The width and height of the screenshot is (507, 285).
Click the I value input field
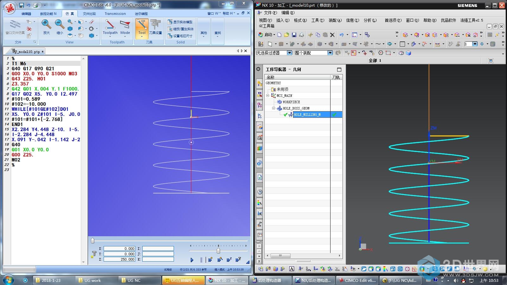point(158,249)
